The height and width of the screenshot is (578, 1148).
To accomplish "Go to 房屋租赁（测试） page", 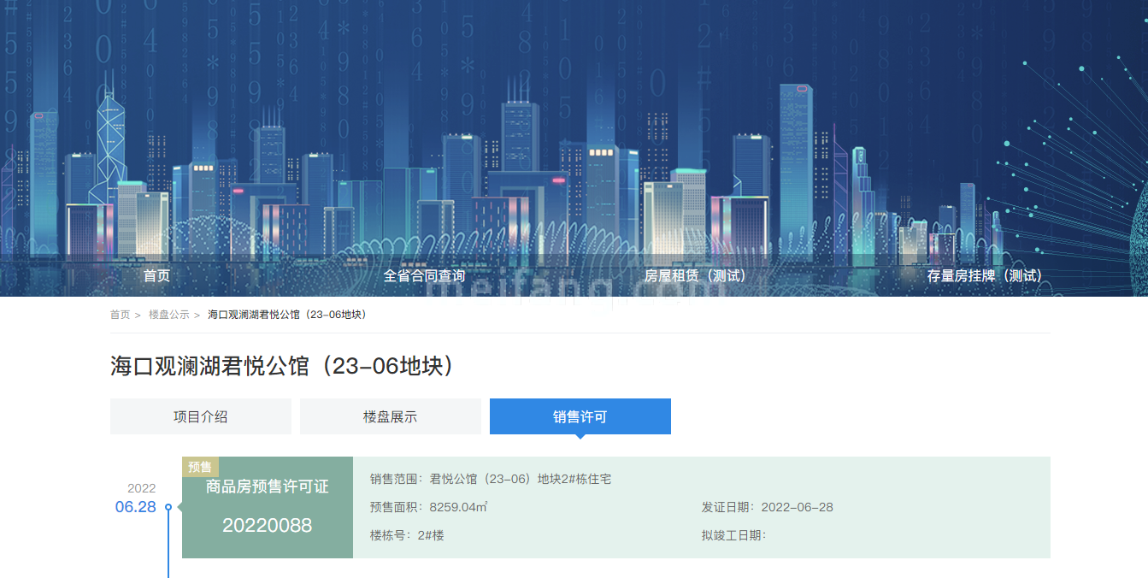I will point(695,275).
